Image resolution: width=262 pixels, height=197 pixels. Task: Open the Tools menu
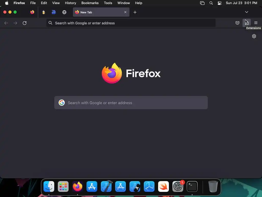108,3
